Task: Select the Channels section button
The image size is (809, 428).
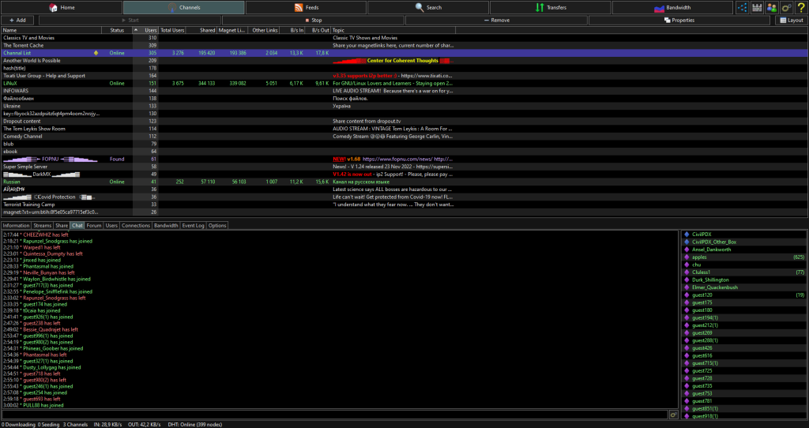Action: [x=183, y=7]
